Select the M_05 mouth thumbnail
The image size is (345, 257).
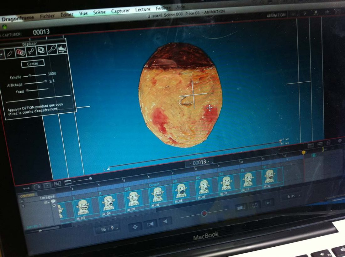pyautogui.click(x=136, y=200)
